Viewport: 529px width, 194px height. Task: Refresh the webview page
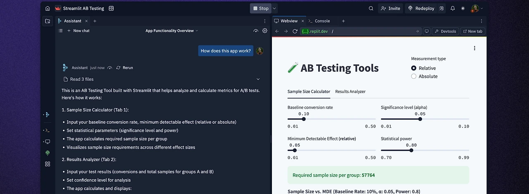coord(295,31)
